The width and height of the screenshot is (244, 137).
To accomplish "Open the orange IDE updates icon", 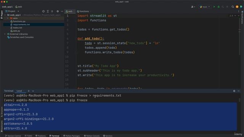I will pos(237,7).
